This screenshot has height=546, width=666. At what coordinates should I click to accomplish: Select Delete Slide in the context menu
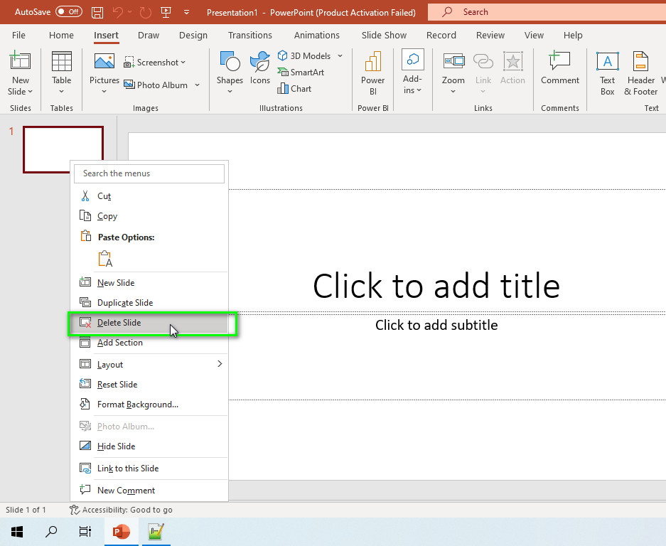coord(149,323)
